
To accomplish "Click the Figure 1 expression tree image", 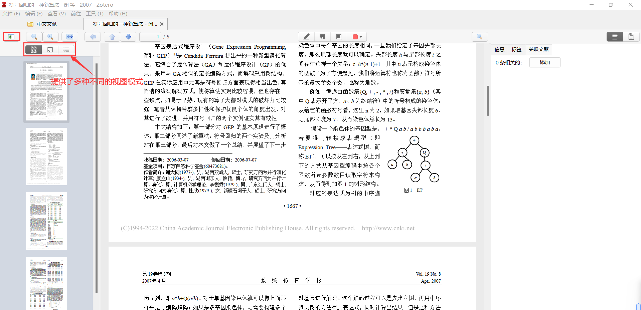I will [x=414, y=159].
